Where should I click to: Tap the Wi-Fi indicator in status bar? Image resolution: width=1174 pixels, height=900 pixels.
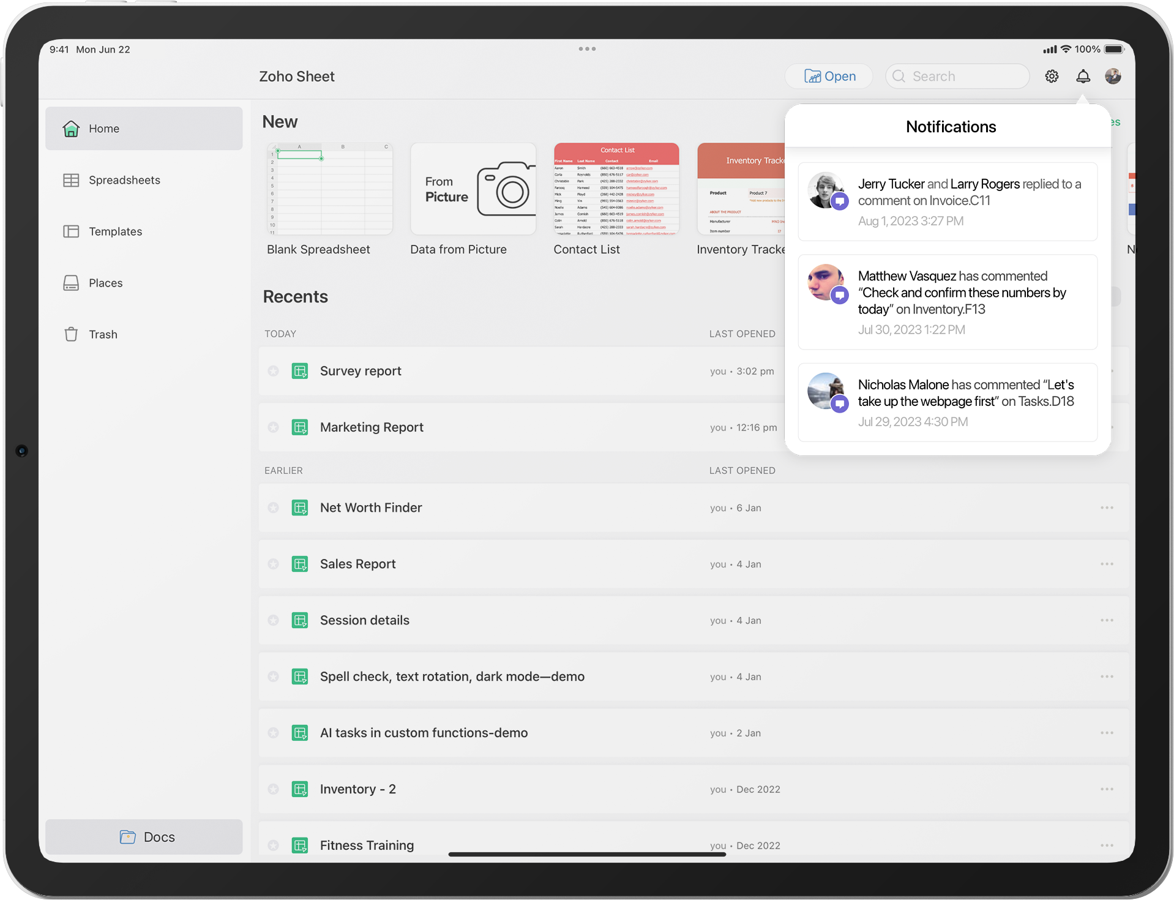pyautogui.click(x=1066, y=49)
